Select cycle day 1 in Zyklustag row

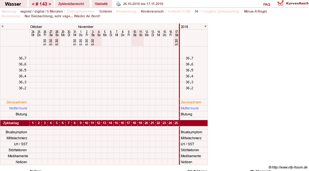(33, 123)
